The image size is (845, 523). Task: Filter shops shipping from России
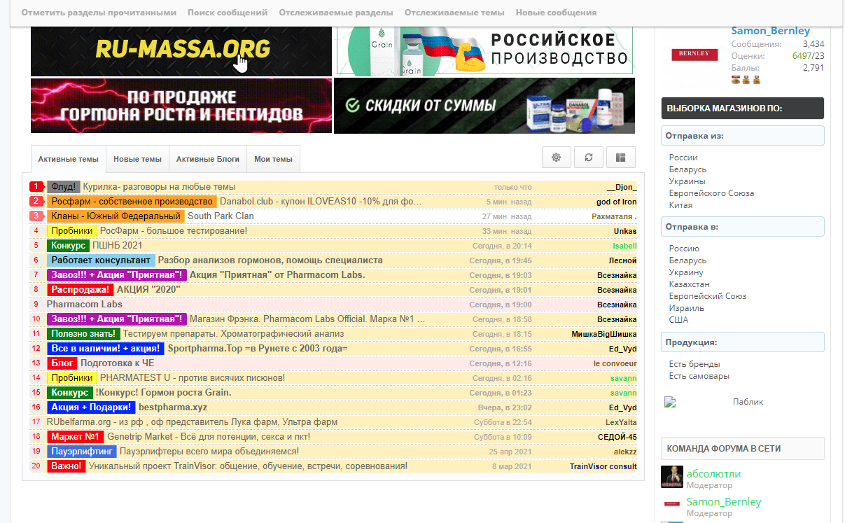(x=683, y=158)
